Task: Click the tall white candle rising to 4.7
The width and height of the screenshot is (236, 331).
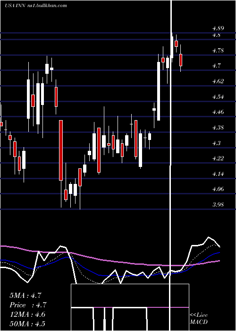Action: [159, 91]
